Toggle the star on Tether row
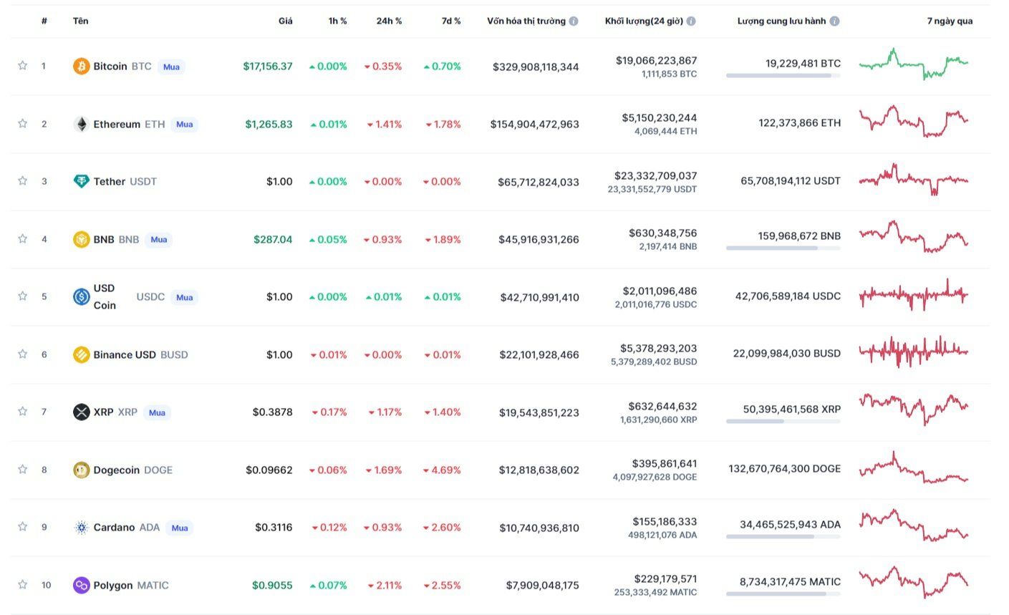This screenshot has height=615, width=1009. (x=23, y=181)
